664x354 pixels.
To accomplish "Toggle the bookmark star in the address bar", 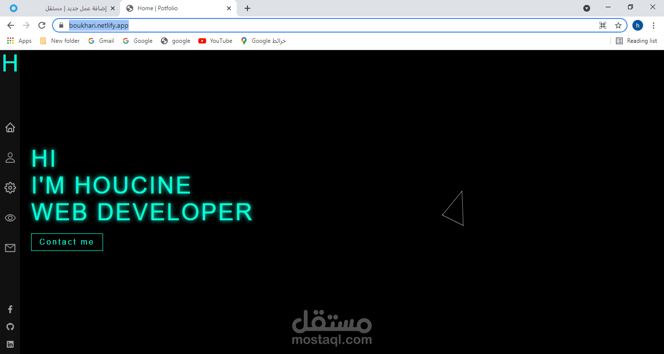I will coord(618,25).
